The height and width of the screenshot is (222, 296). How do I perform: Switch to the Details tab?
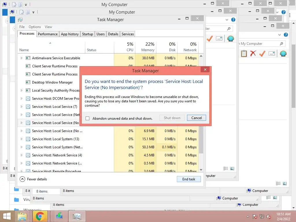pyautogui.click(x=113, y=34)
